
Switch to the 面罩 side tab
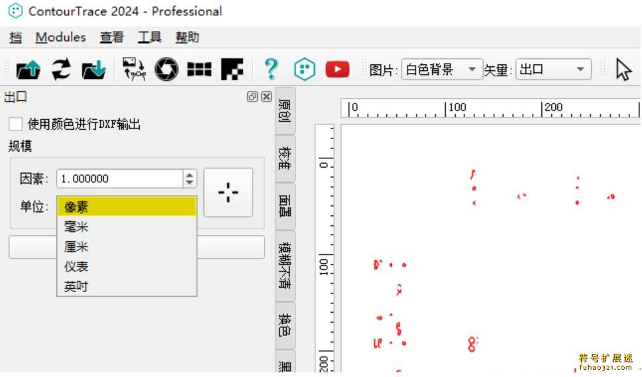(286, 206)
